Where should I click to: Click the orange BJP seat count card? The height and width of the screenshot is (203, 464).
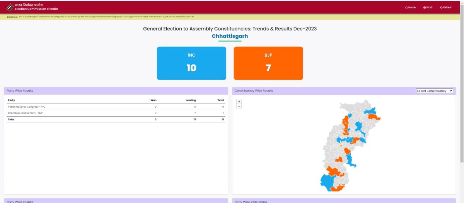(268, 63)
